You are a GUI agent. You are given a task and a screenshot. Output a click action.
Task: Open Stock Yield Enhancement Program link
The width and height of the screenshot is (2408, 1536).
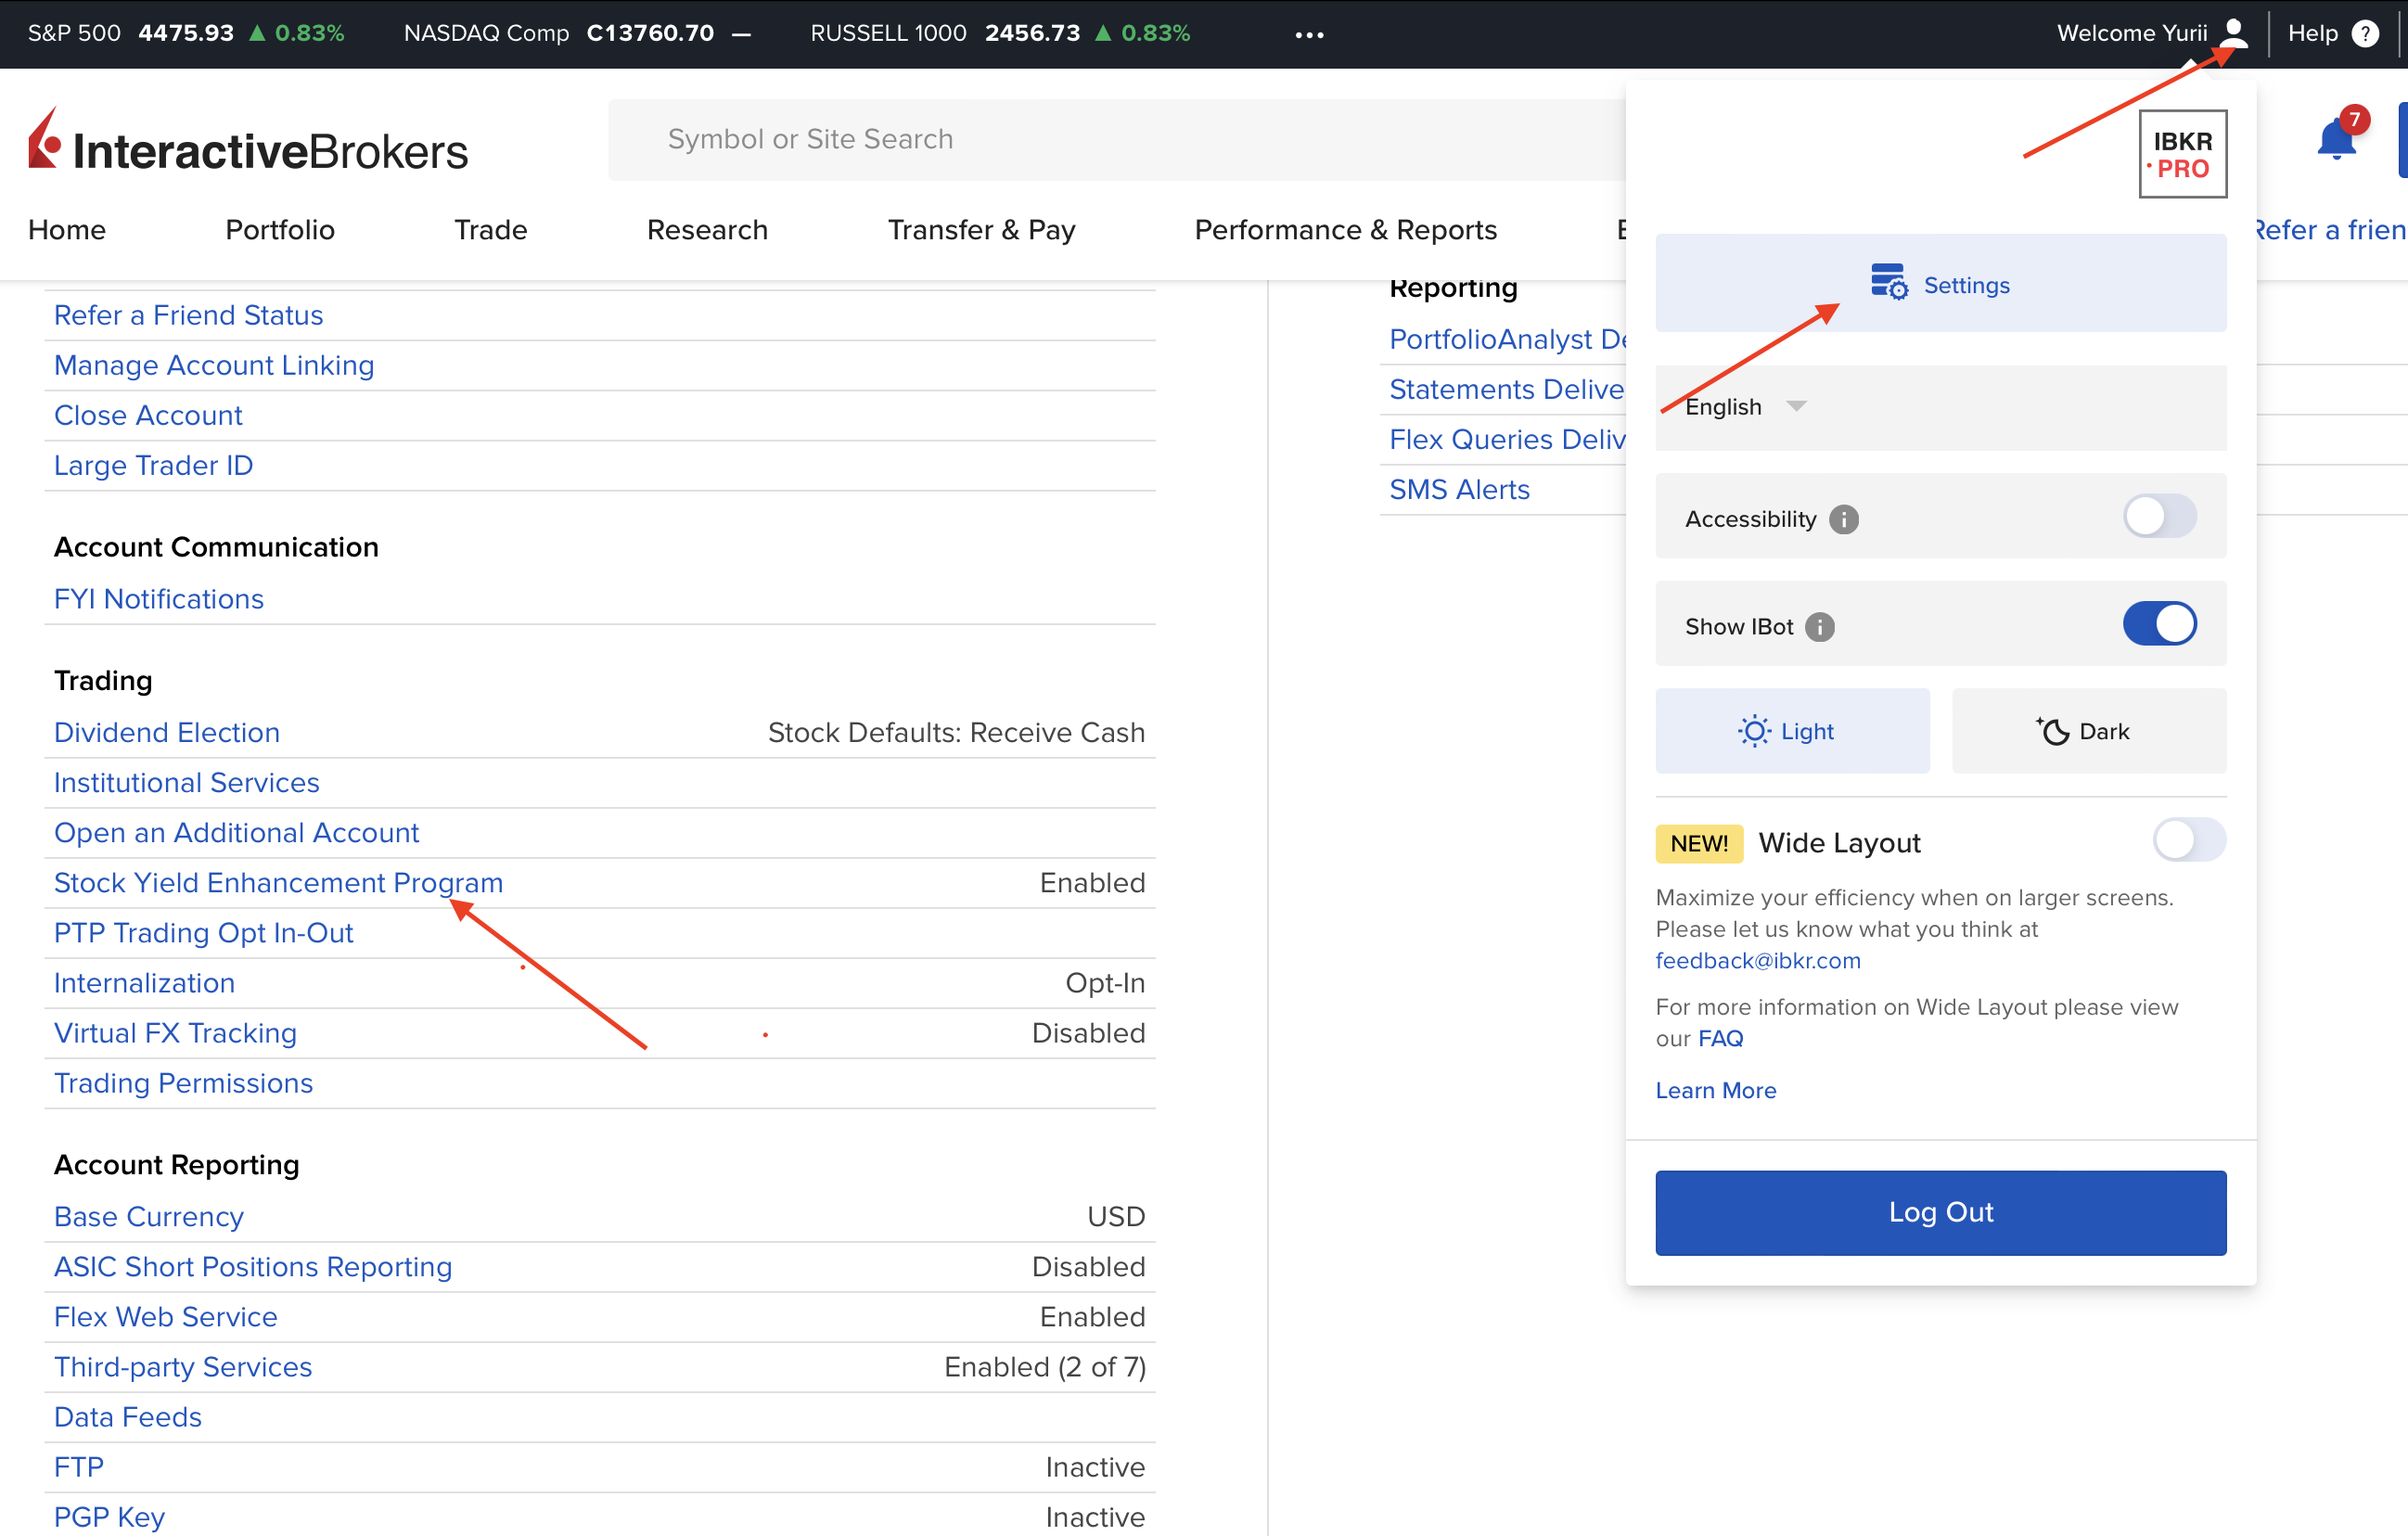[278, 883]
